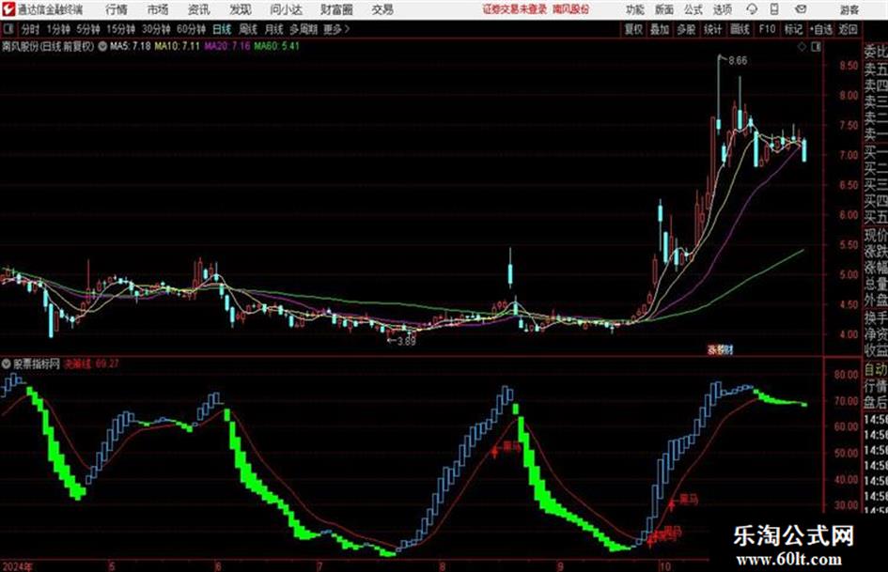Viewport: 888px width, 572px height.
Task: Click the panel layout icon atop the main chart
Action: pos(816,47)
